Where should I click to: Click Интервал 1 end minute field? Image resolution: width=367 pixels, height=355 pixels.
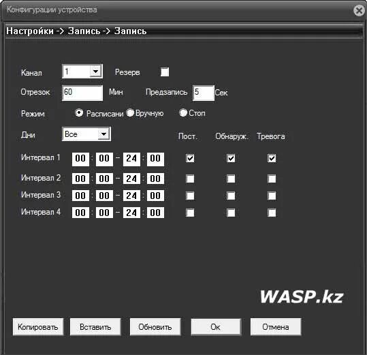pos(155,159)
